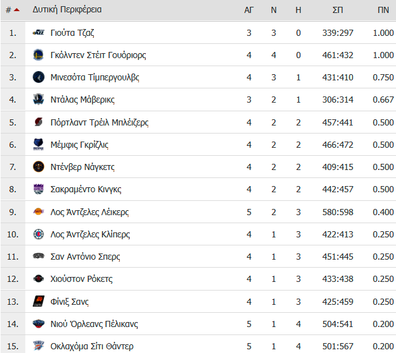Open the Sacramento Kings logo
Viewport: 396px width, 353px height.
(x=38, y=189)
